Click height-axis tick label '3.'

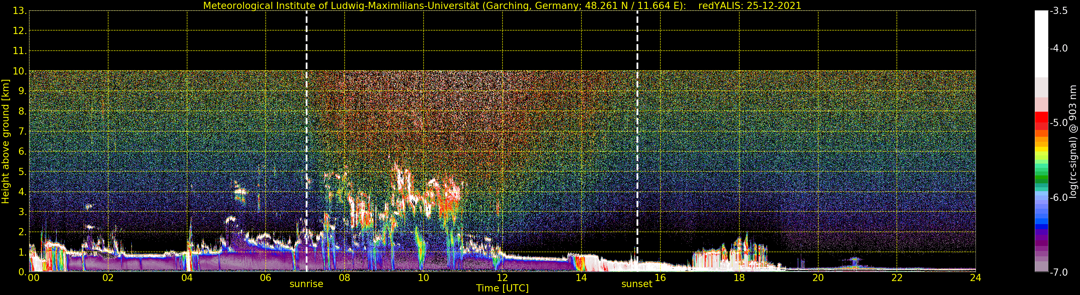(x=22, y=212)
